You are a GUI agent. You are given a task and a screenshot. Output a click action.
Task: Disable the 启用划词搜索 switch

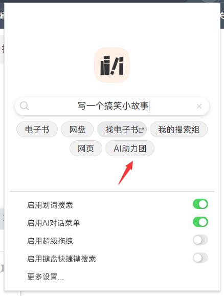point(200,204)
